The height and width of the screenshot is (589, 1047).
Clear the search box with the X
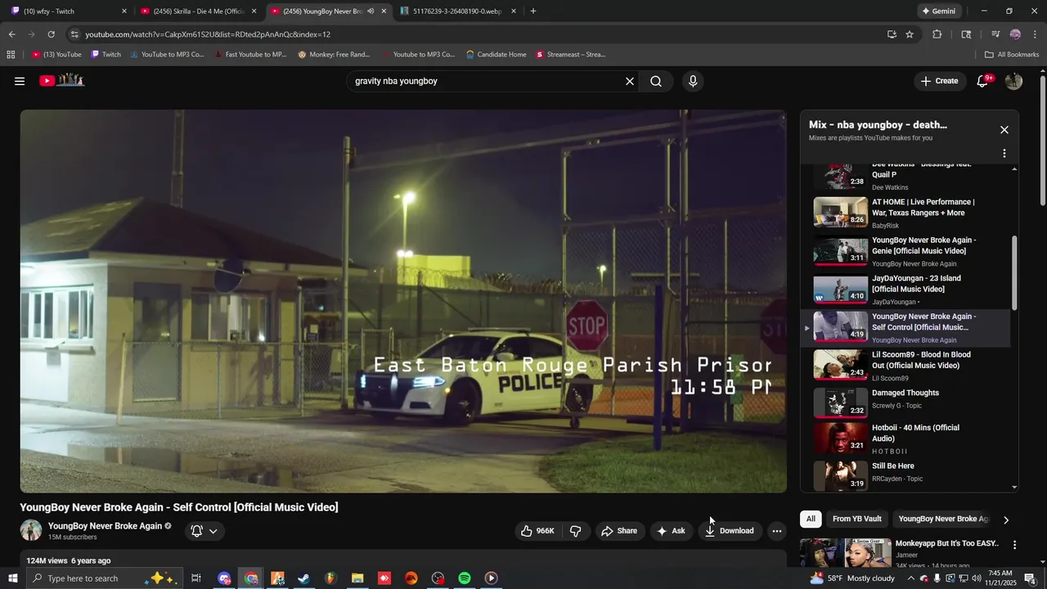pyautogui.click(x=630, y=81)
